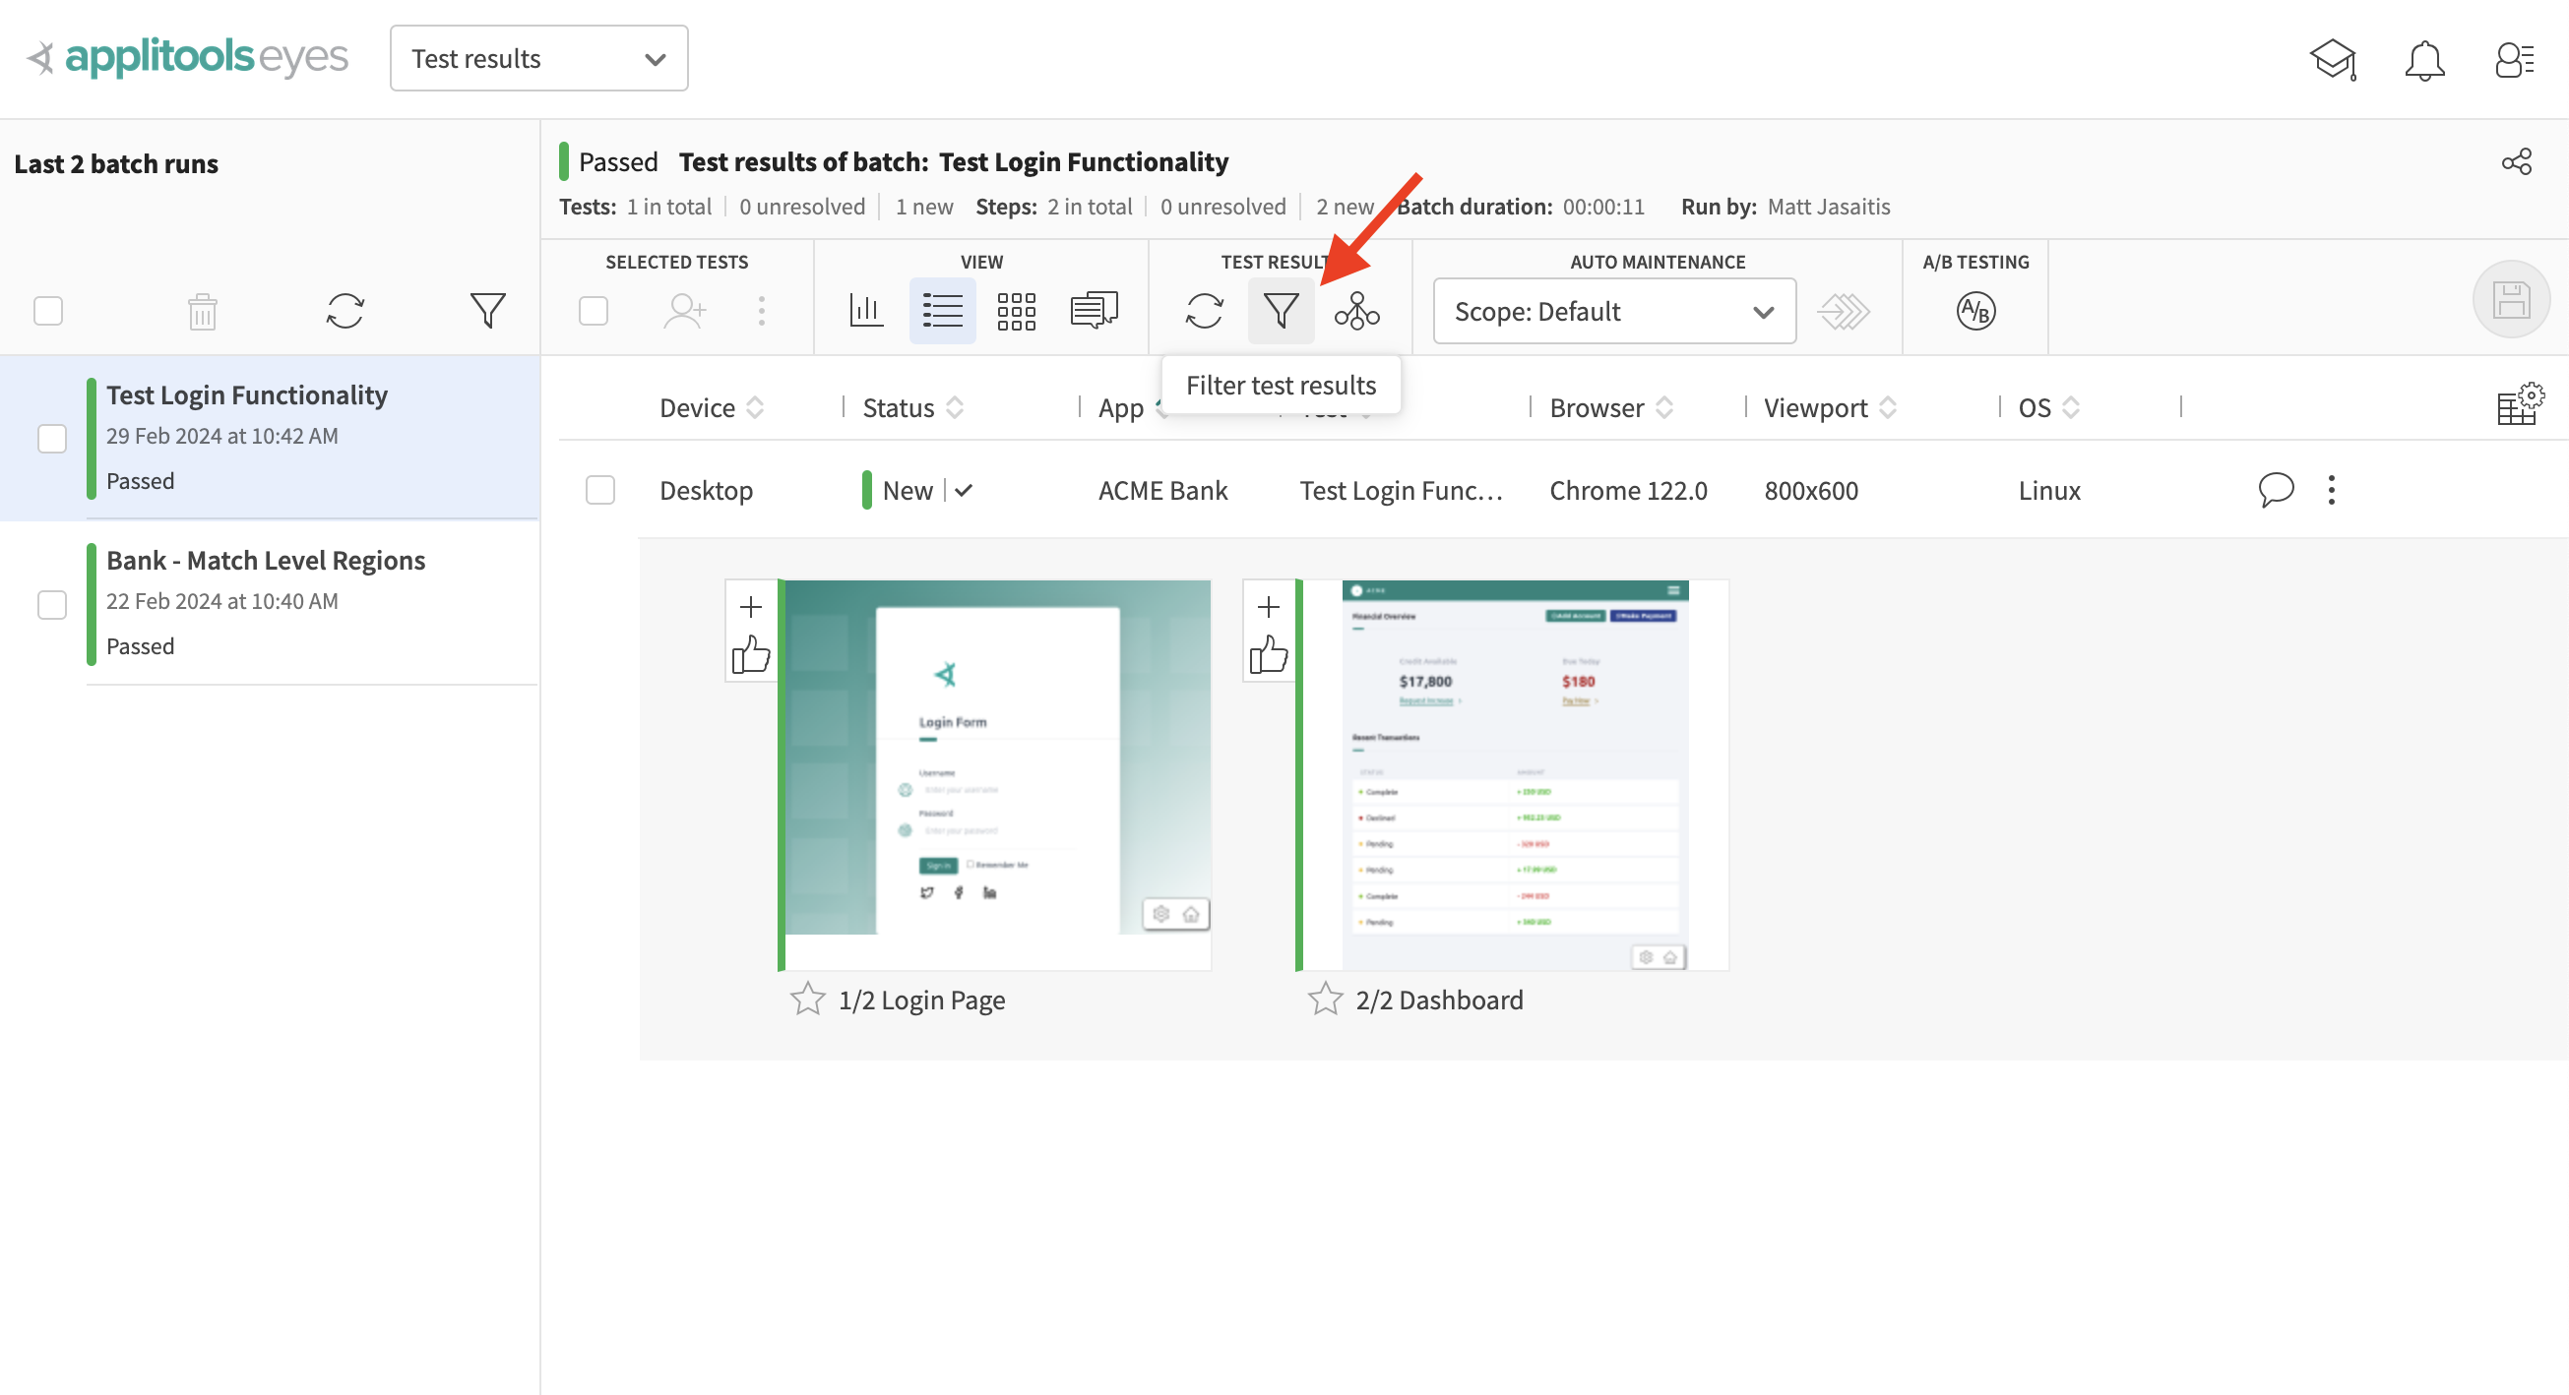Screen dimensions: 2569x1395
Task: Thumbs up the Login Page step
Action: pos(751,654)
